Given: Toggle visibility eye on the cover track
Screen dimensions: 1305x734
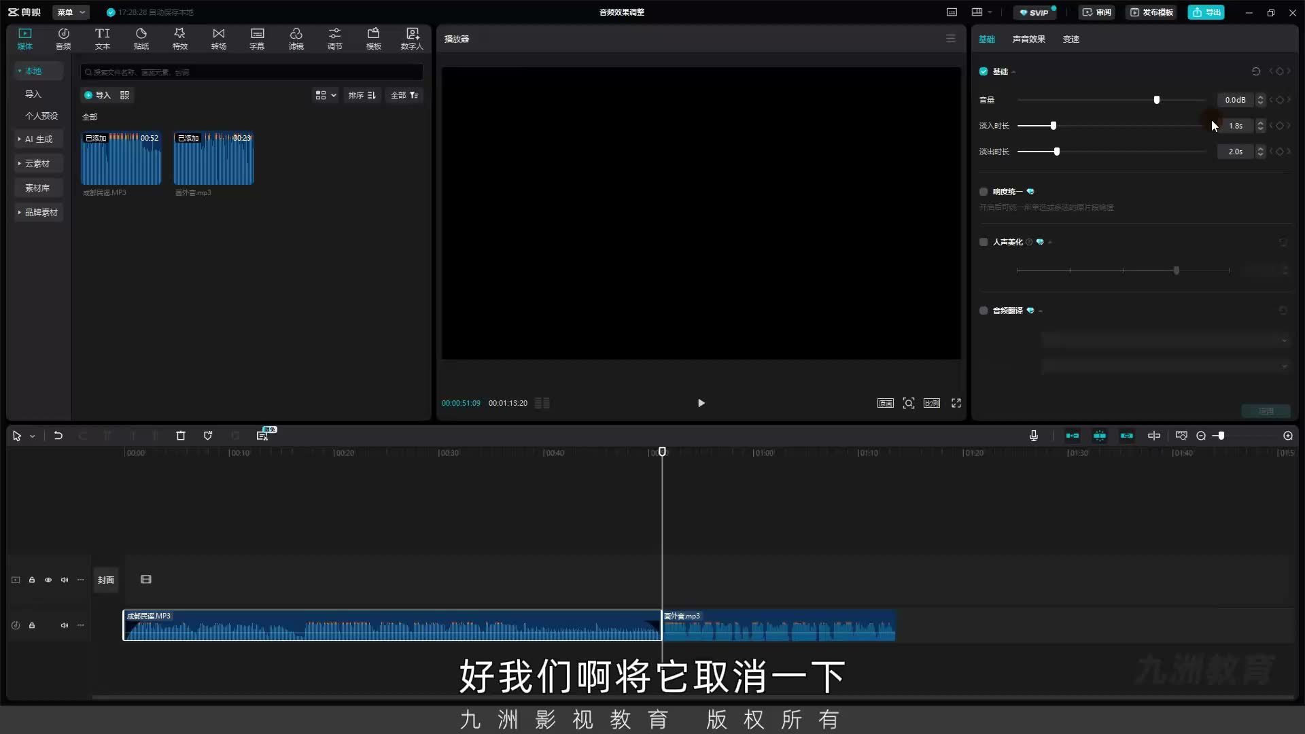Looking at the screenshot, I should coord(48,580).
